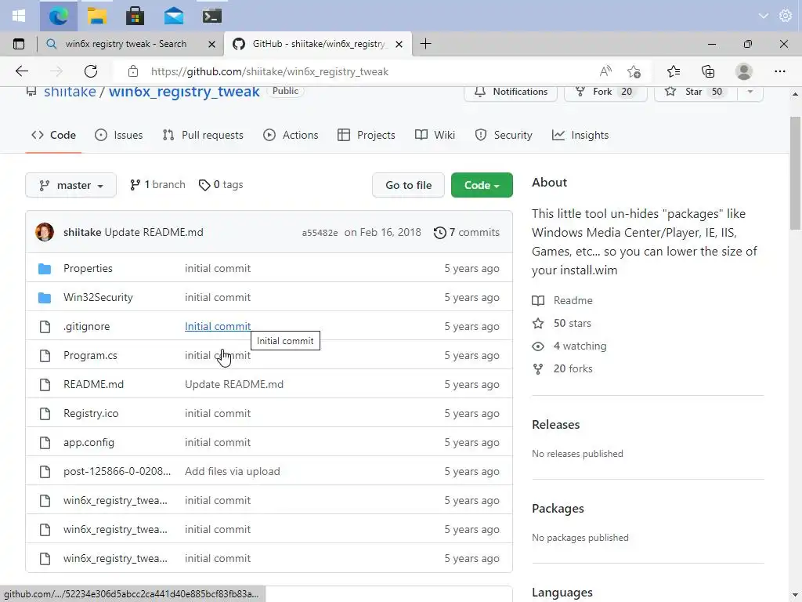The image size is (802, 602).
Task: Click the Go to file button
Action: point(408,185)
